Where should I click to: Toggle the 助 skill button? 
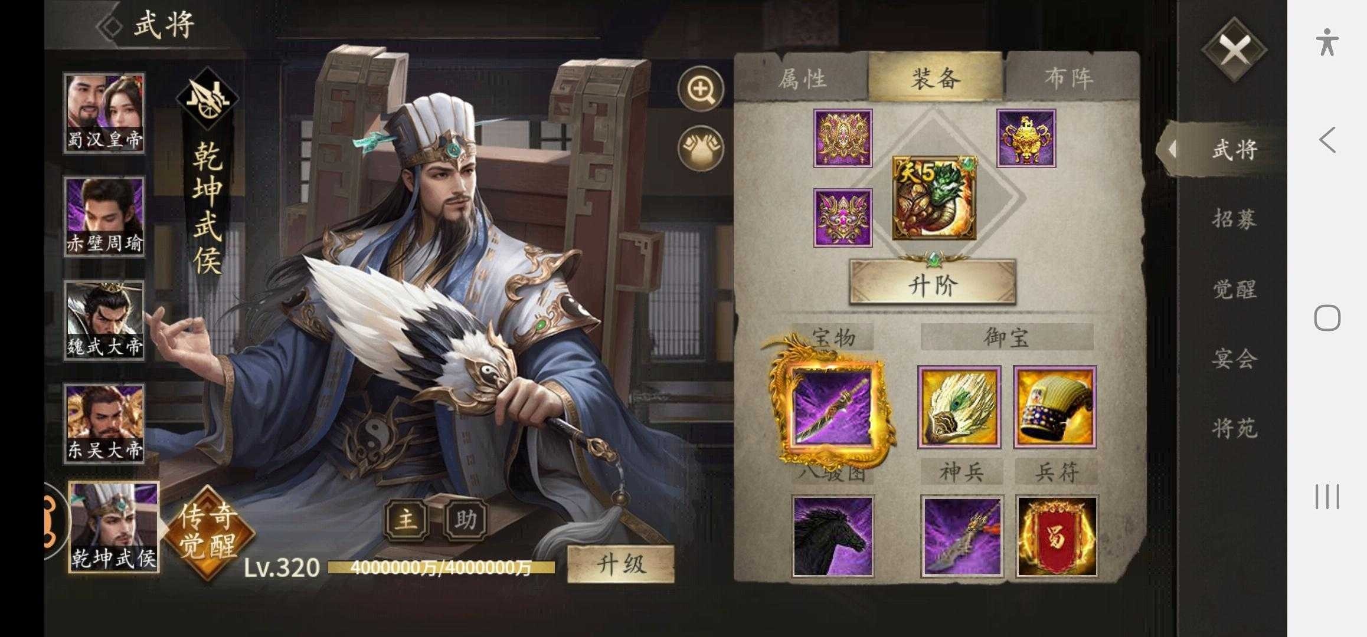click(465, 520)
